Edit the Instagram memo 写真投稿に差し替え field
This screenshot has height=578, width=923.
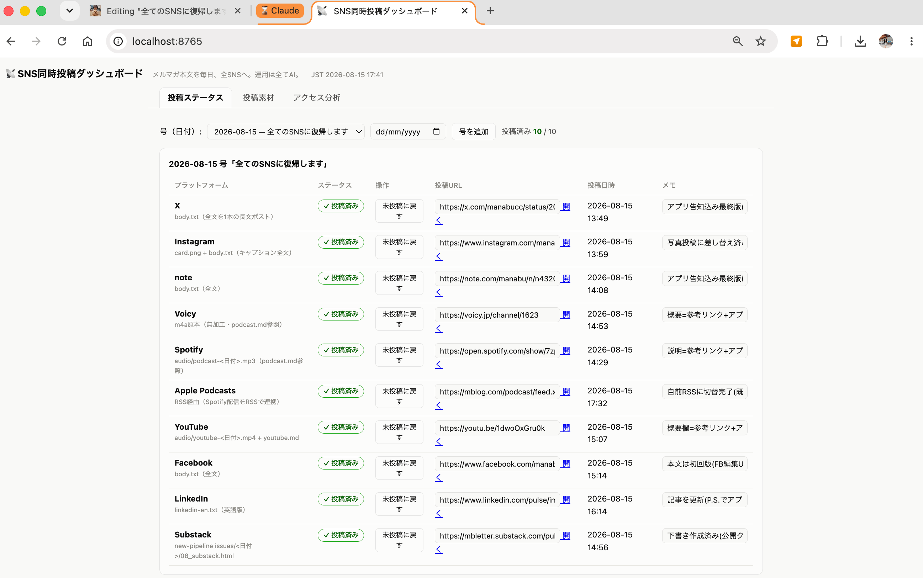coord(705,242)
